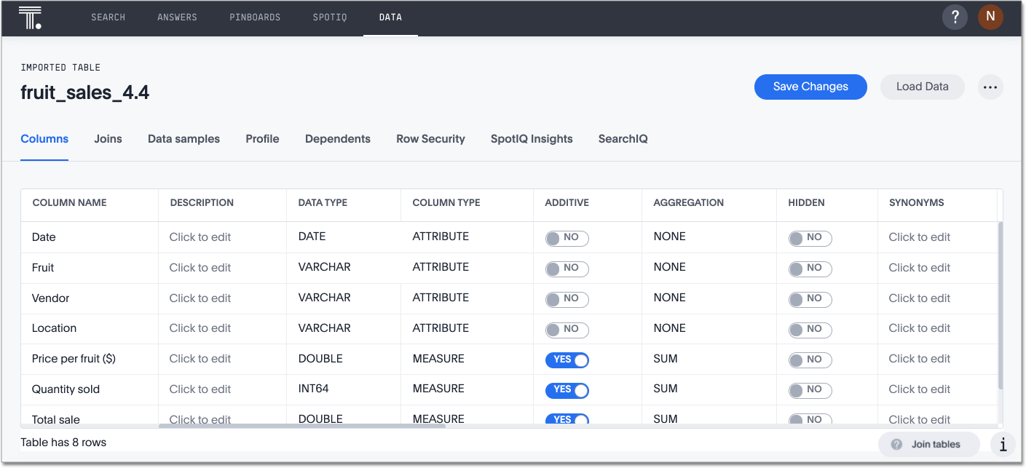Open Data Type dropdown for Vendor row
This screenshot has width=1026, height=468.
tap(325, 298)
